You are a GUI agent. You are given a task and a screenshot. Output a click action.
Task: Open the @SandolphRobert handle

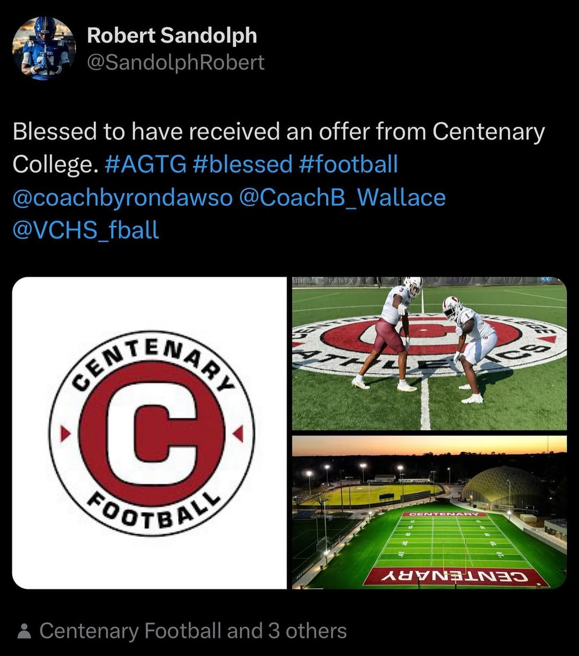(176, 63)
